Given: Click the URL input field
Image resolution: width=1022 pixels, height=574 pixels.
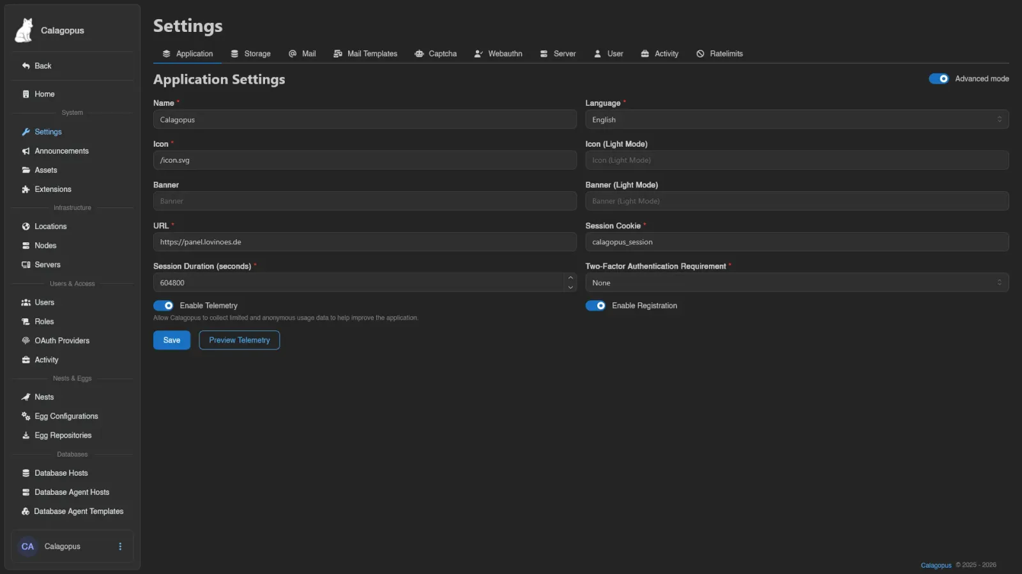Looking at the screenshot, I should [365, 242].
